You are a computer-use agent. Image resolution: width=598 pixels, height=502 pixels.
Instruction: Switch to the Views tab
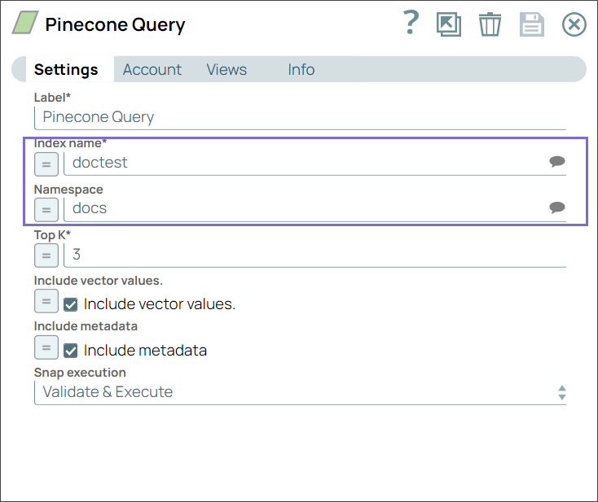pyautogui.click(x=226, y=70)
